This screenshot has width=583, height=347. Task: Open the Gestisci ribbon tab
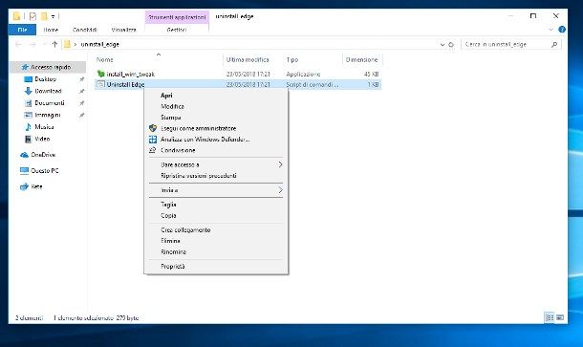click(177, 30)
